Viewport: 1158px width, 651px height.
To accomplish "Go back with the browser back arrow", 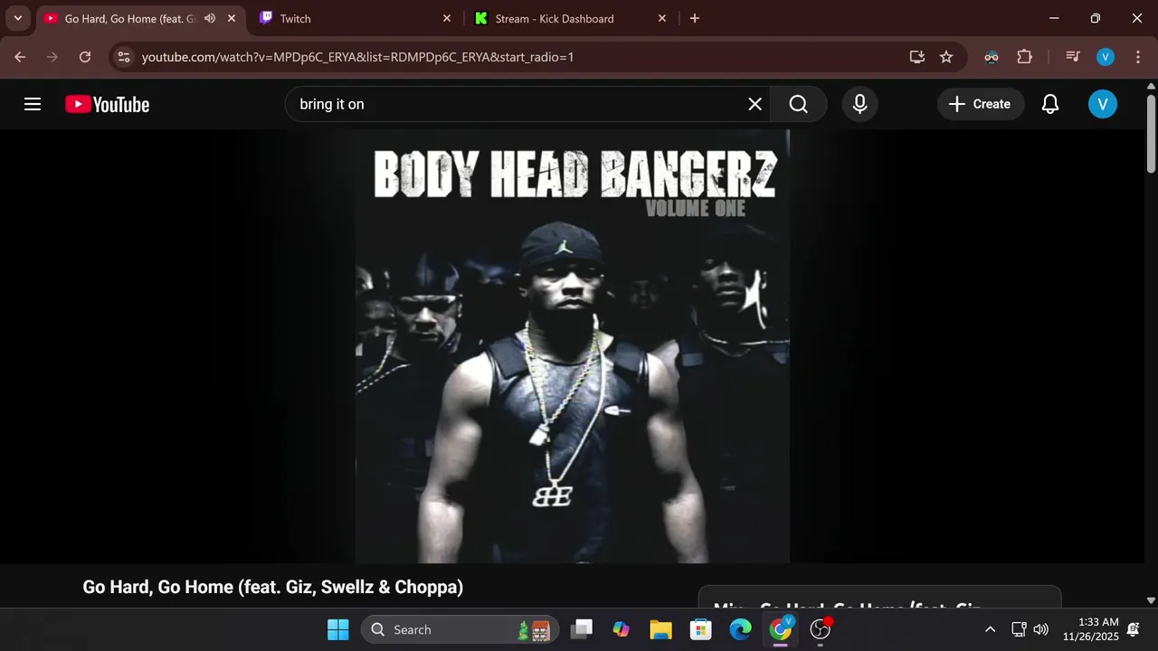I will (x=20, y=57).
